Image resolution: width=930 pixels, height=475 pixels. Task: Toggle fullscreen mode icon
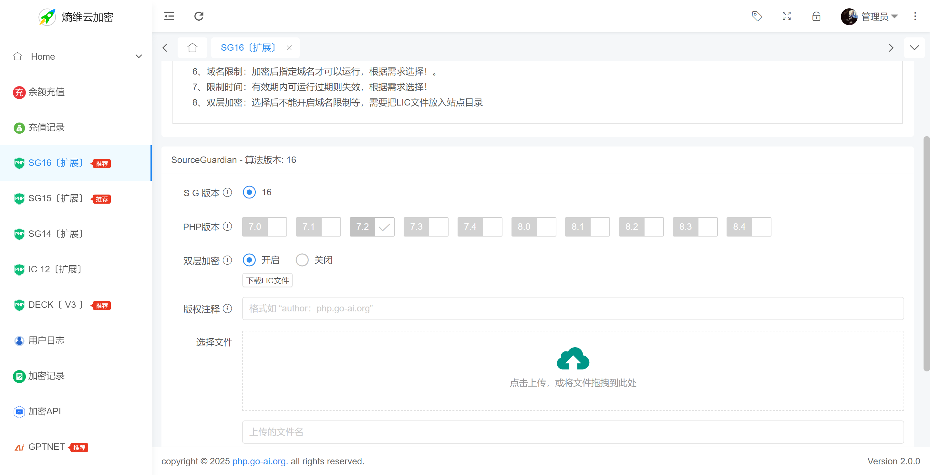click(x=787, y=16)
